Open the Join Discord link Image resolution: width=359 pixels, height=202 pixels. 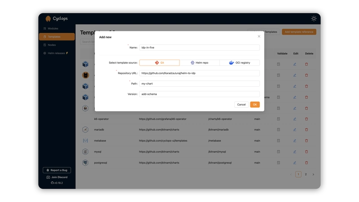click(57, 177)
